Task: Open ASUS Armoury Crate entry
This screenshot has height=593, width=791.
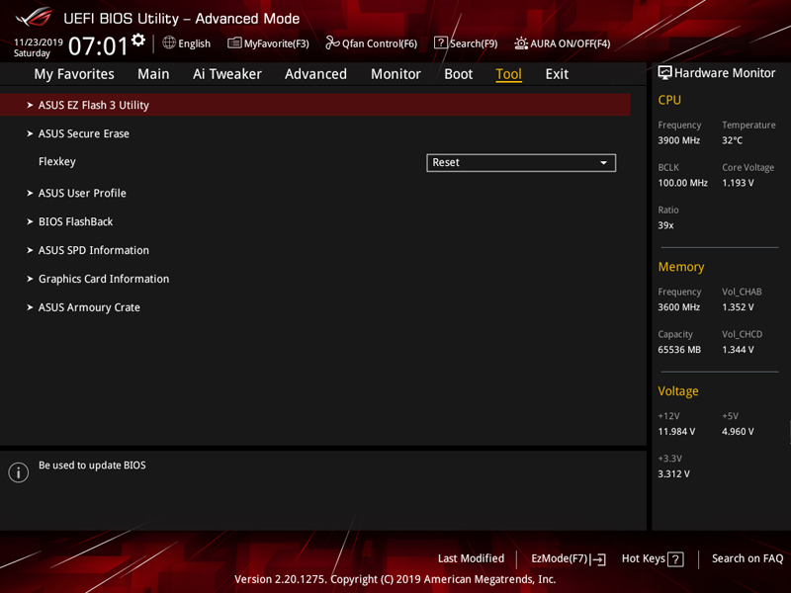Action: [x=89, y=308]
